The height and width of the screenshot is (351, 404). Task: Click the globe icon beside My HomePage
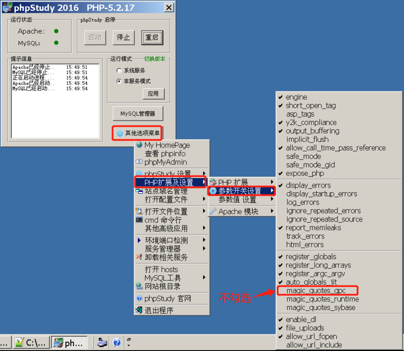pyautogui.click(x=139, y=145)
